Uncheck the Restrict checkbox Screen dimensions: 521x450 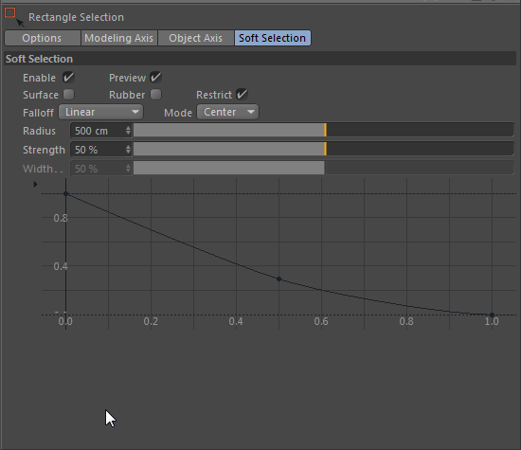tap(242, 95)
